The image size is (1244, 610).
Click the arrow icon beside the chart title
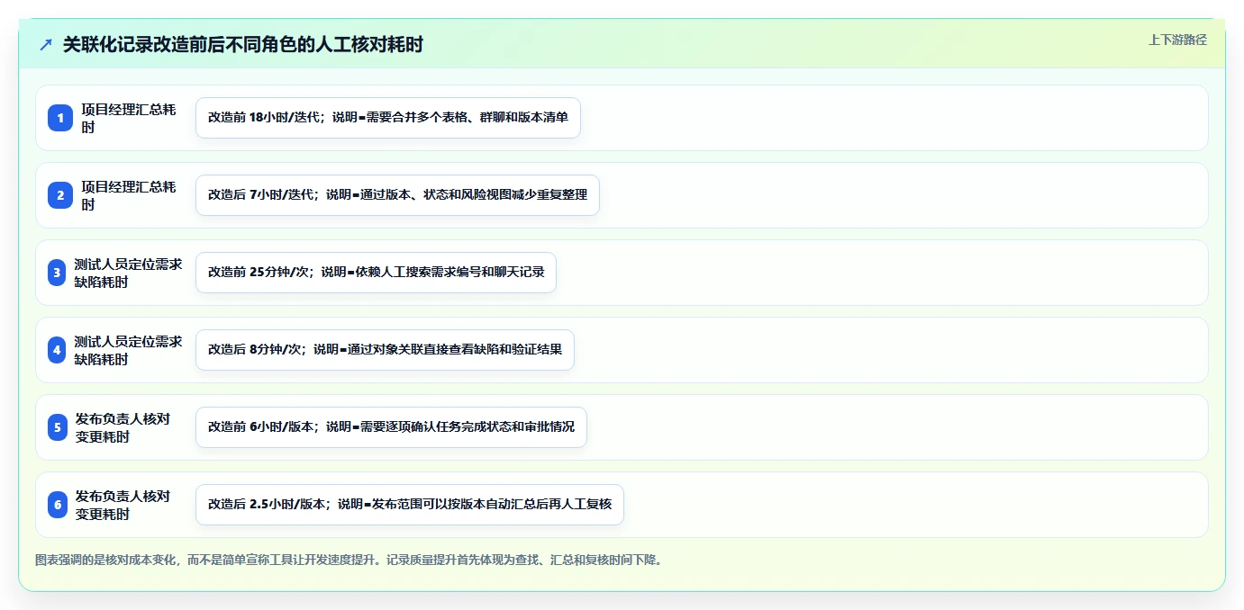click(x=46, y=44)
